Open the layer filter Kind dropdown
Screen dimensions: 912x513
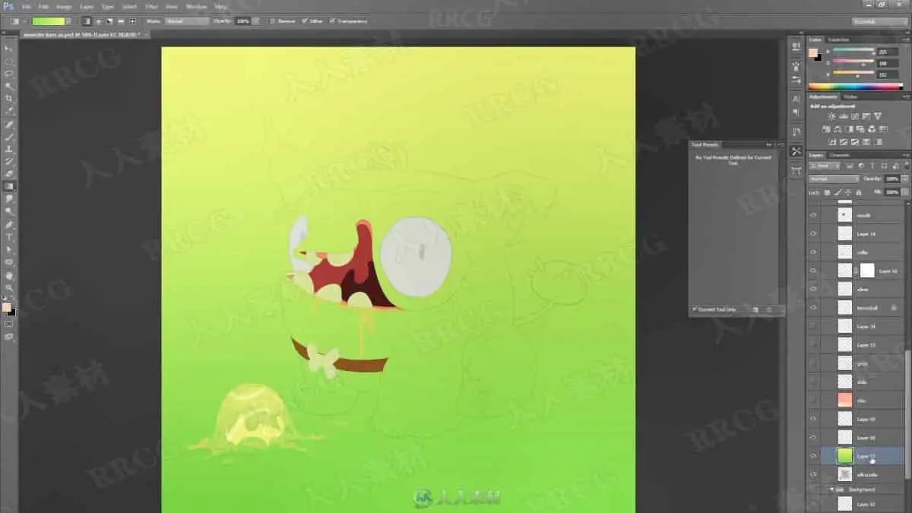pyautogui.click(x=825, y=166)
